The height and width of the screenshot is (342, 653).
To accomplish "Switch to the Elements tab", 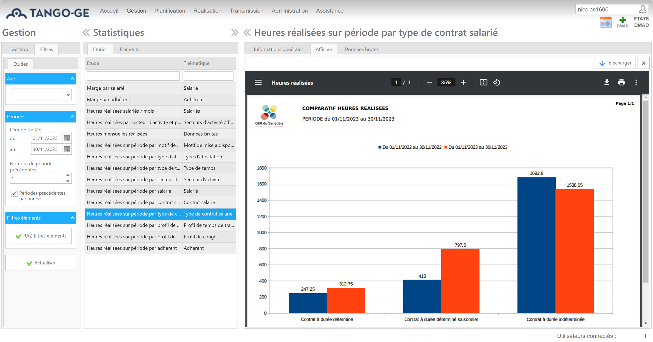I will pos(129,49).
